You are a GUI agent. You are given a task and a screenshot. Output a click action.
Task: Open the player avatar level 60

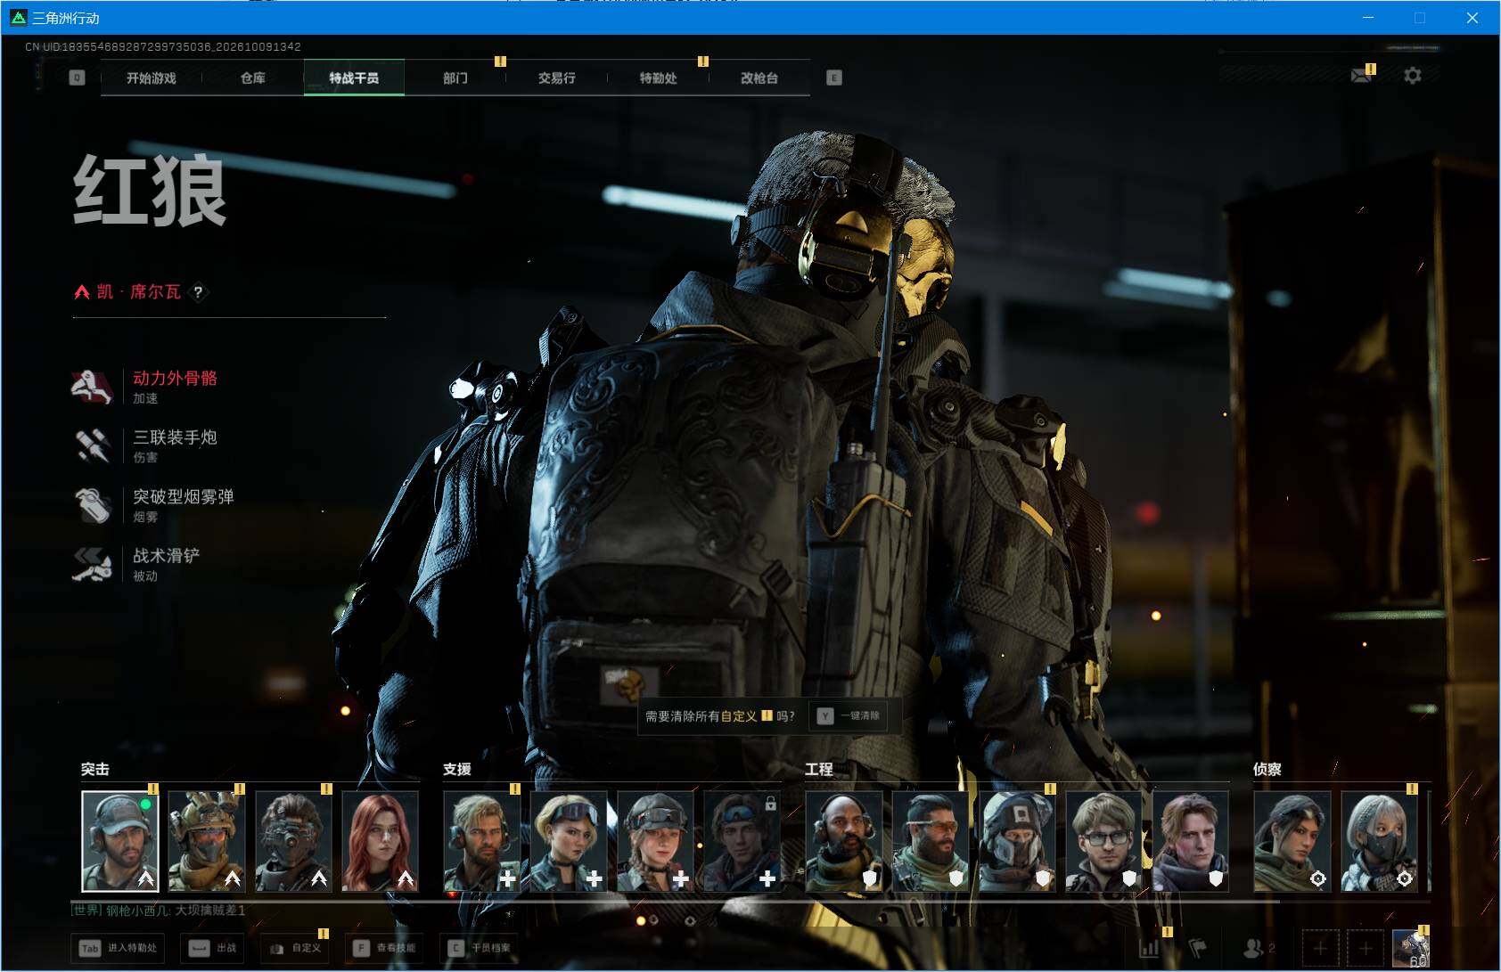pyautogui.click(x=1410, y=948)
